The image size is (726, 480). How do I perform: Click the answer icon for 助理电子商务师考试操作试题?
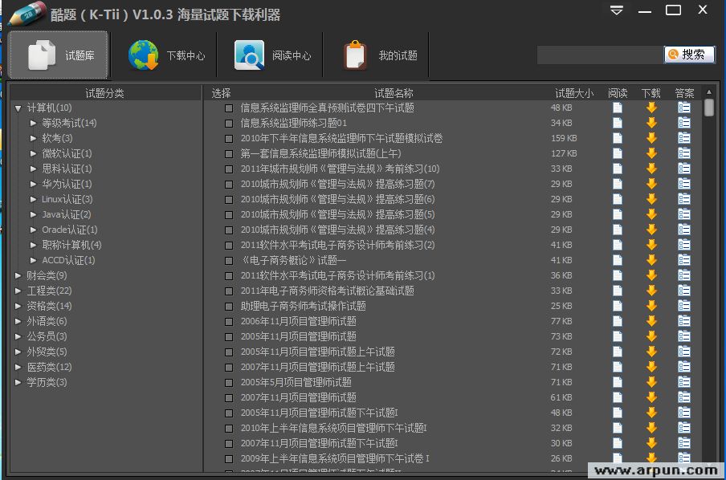point(683,306)
